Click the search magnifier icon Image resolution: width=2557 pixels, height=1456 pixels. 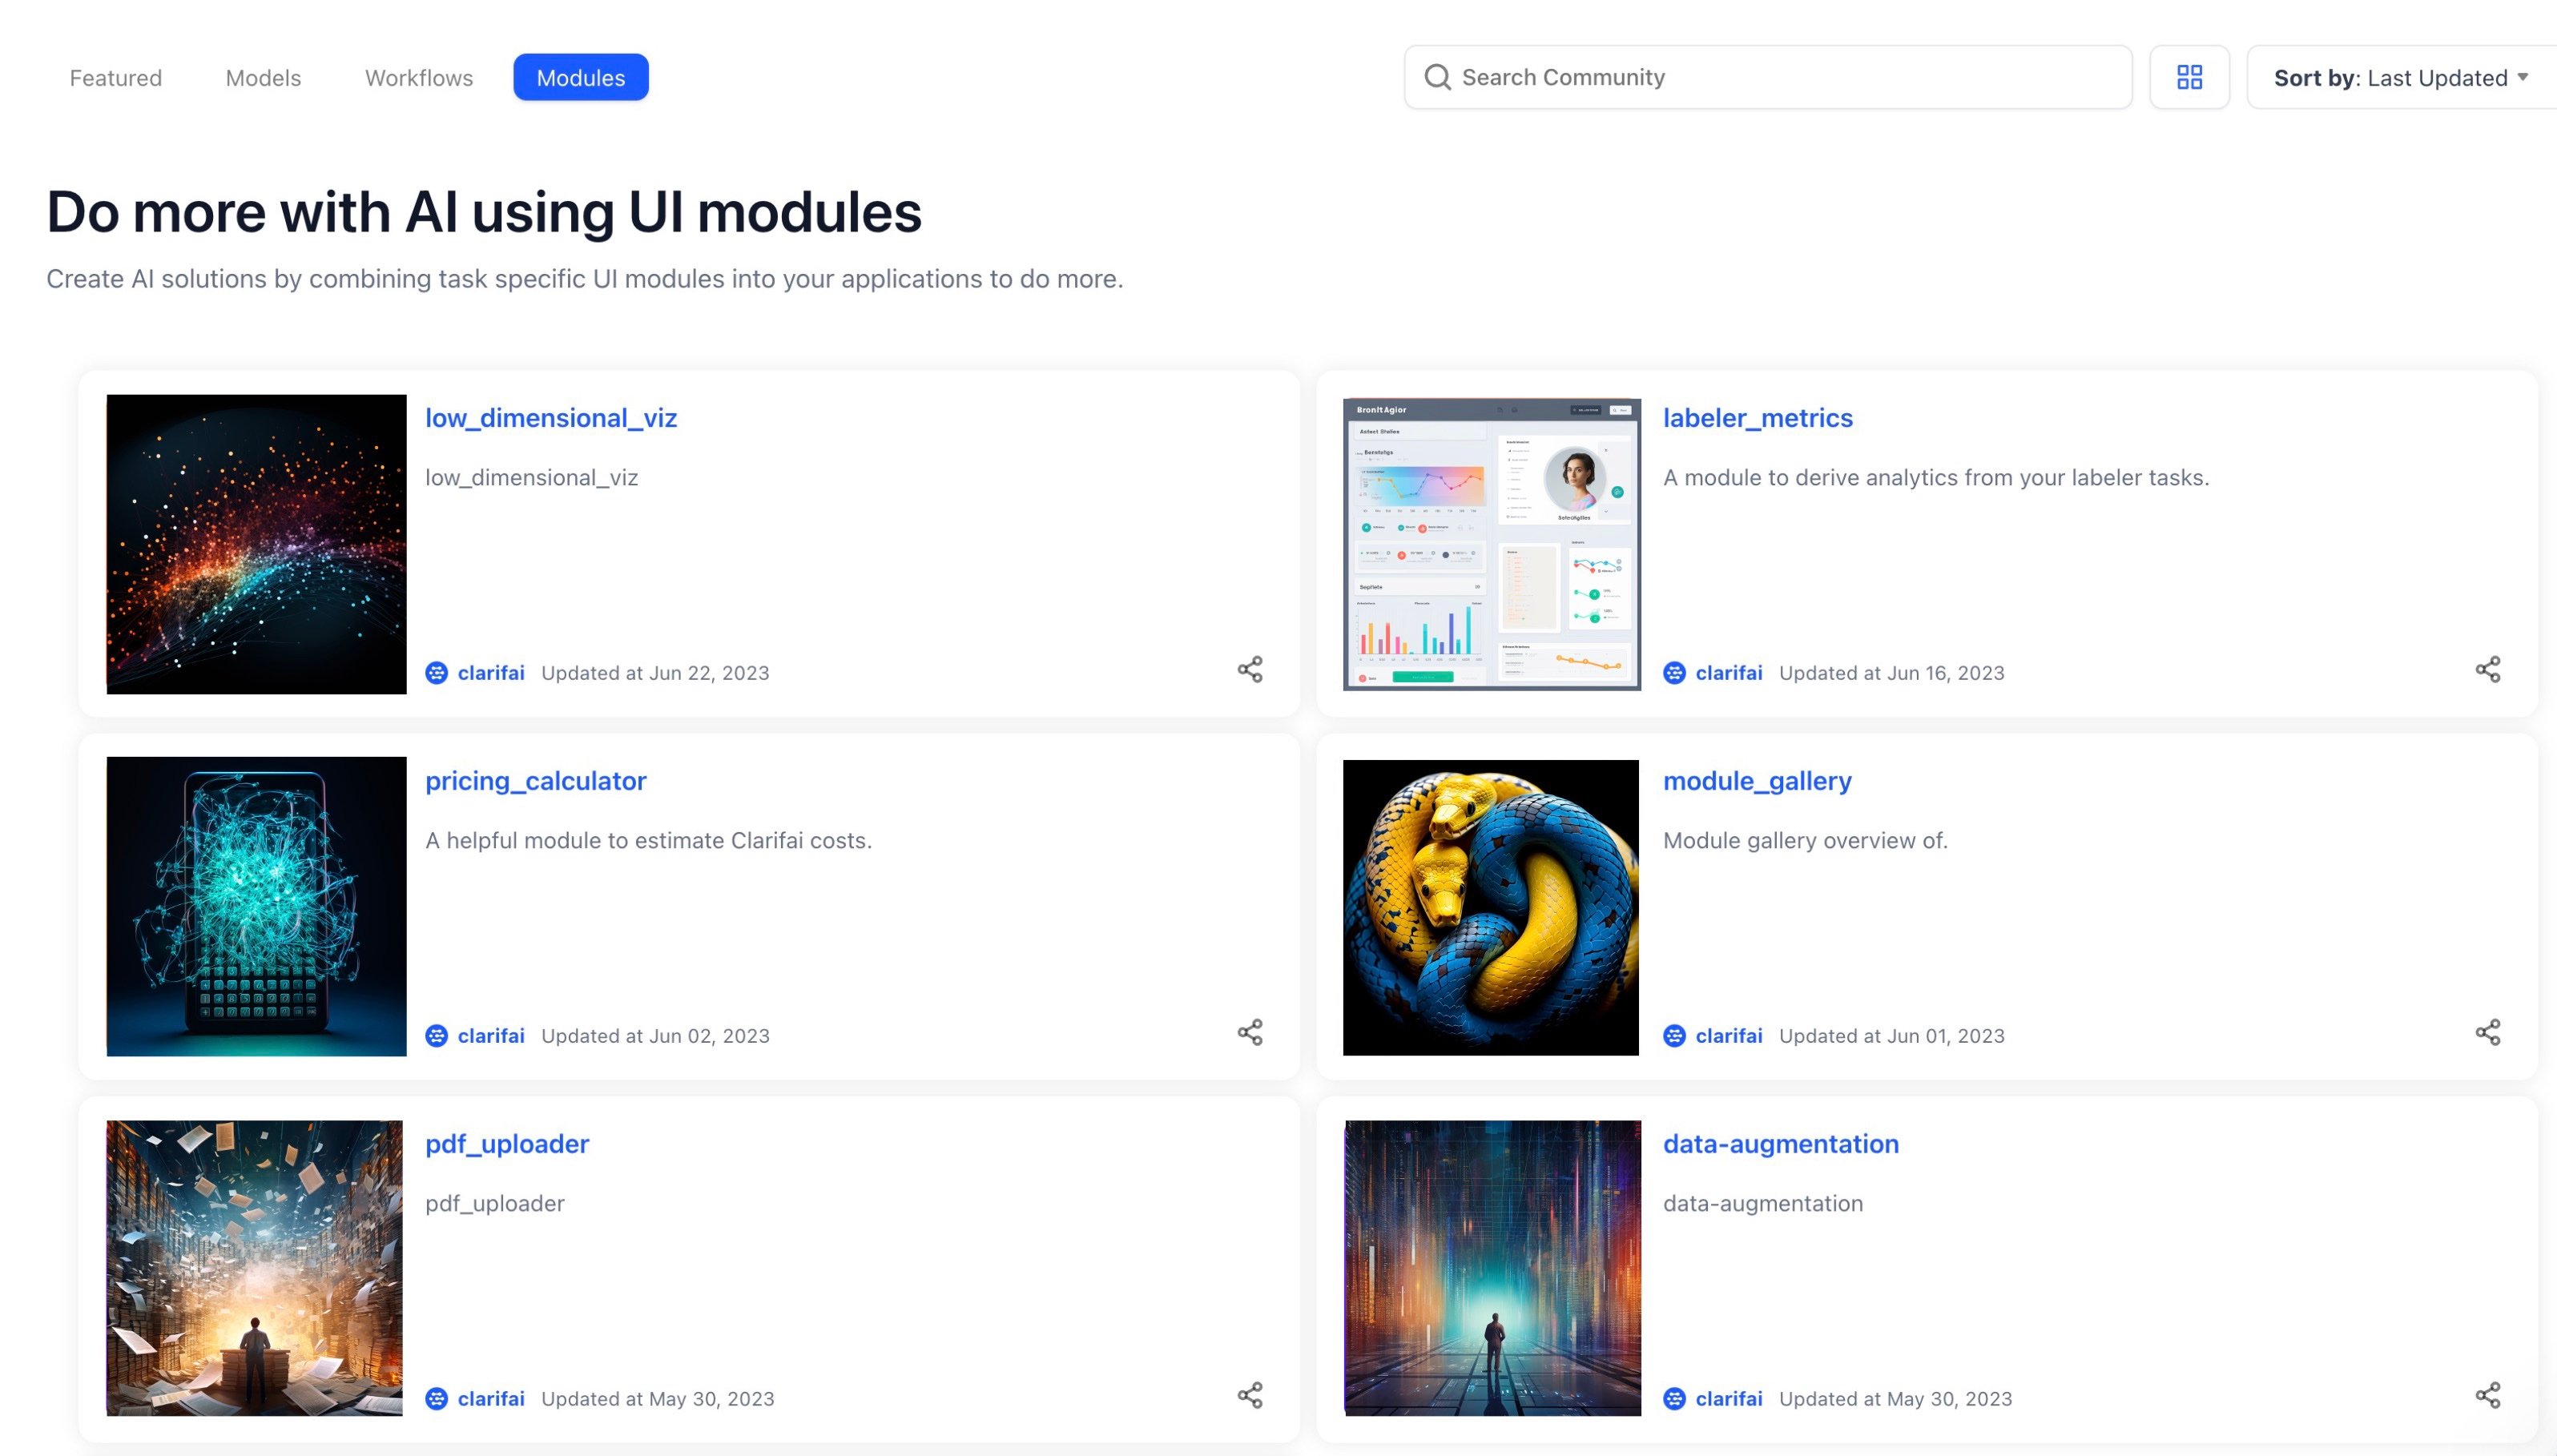point(1436,77)
